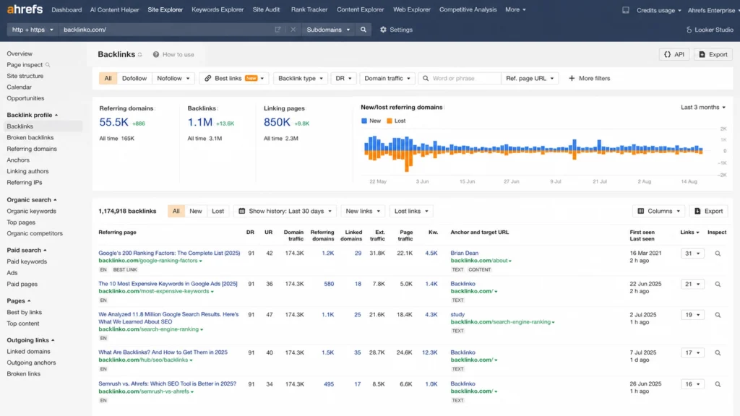Click Referring domains value 1.2K

327,253
